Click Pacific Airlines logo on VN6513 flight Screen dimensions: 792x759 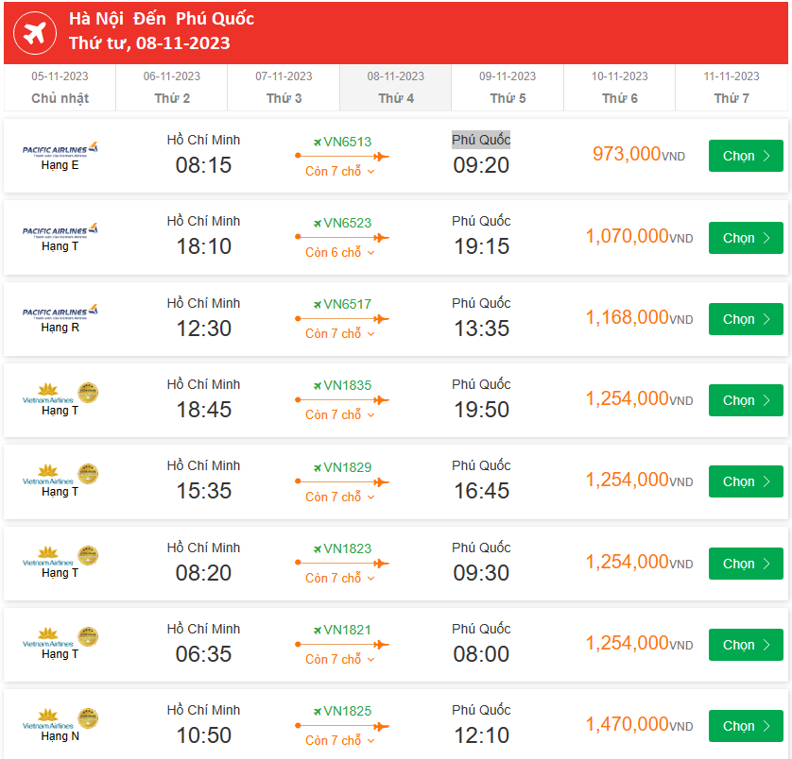(x=60, y=150)
